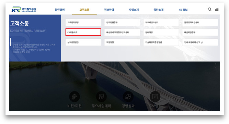The width and height of the screenshot is (229, 124).
Task: Click the 경영성과 text label
Action: click(128, 106)
